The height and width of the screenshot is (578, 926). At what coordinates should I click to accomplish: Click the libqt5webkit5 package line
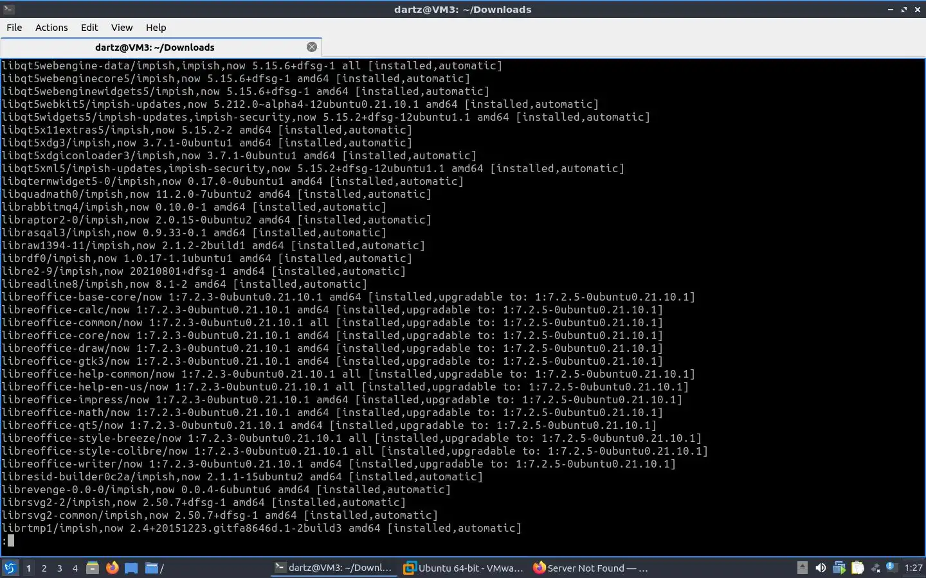click(x=300, y=104)
